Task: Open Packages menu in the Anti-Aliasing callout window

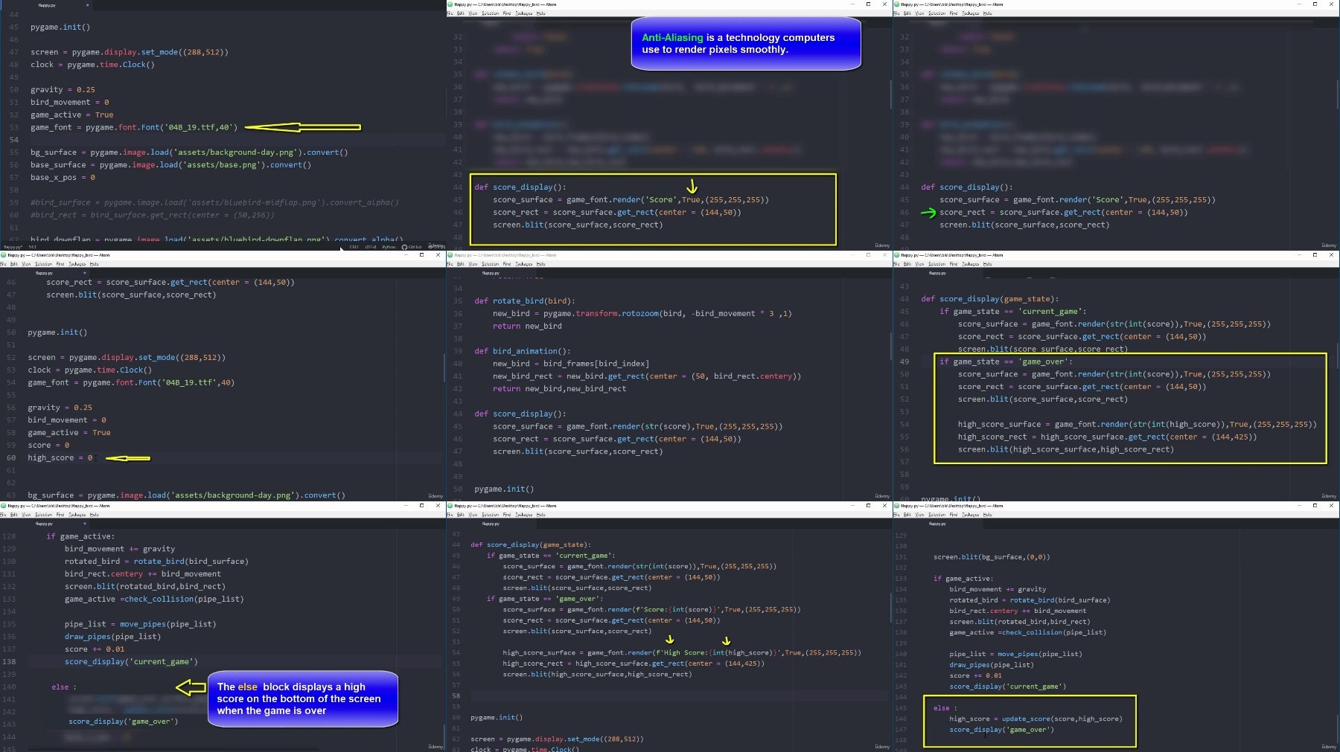Action: click(x=523, y=13)
